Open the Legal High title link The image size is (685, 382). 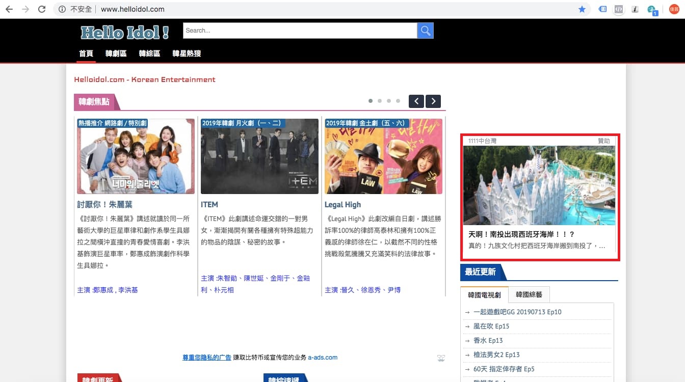(x=342, y=205)
